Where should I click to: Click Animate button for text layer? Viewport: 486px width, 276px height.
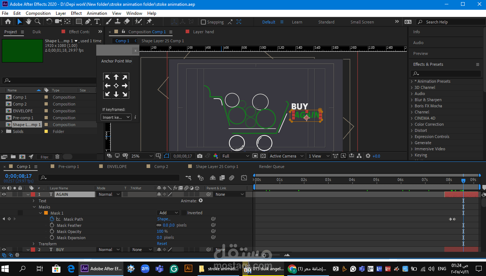click(x=200, y=200)
